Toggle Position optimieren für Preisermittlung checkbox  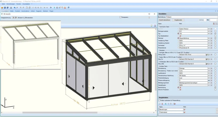point(159,100)
